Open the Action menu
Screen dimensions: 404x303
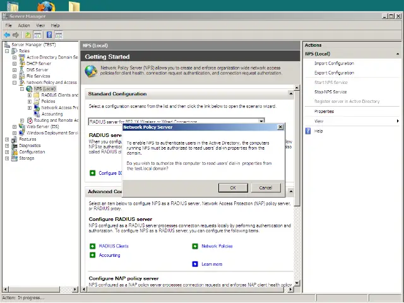(x=24, y=25)
